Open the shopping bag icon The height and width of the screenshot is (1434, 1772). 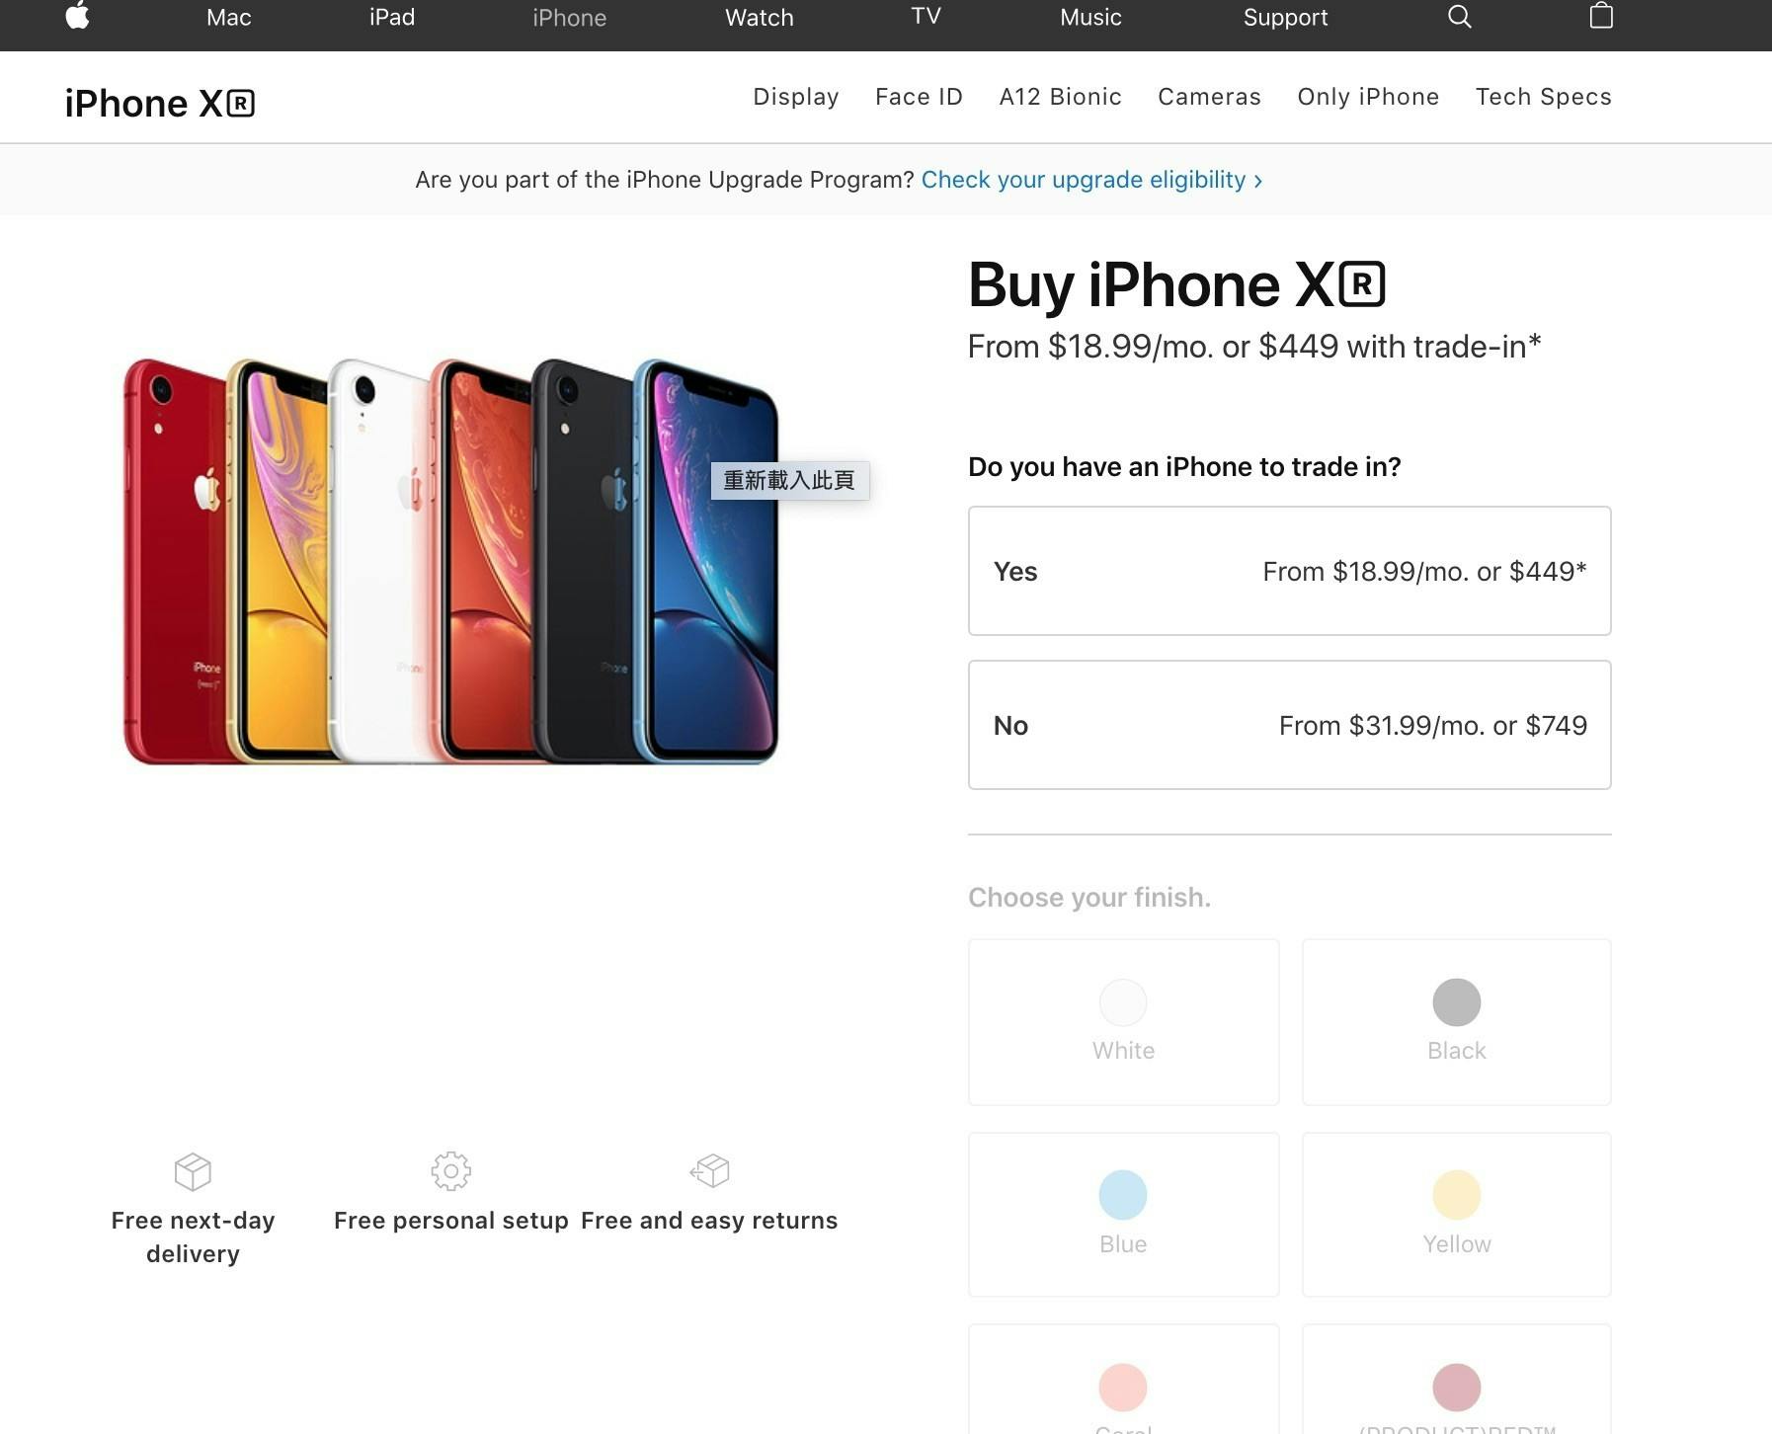point(1601,16)
